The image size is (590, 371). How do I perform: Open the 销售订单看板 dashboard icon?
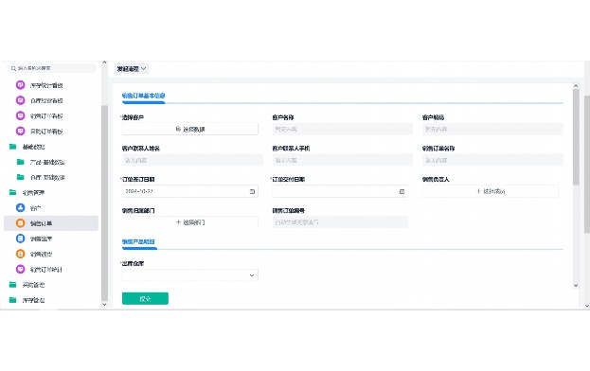(20, 115)
